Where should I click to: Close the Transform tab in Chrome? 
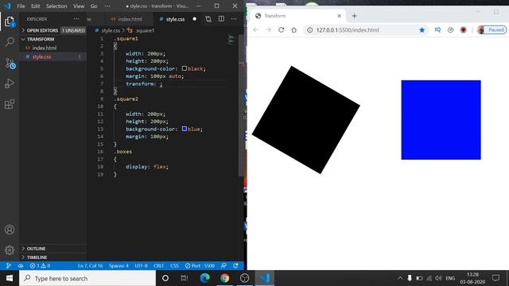[339, 16]
